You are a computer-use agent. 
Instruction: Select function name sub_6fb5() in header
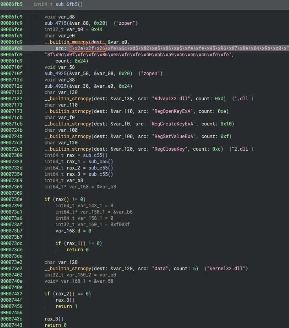point(69,4)
